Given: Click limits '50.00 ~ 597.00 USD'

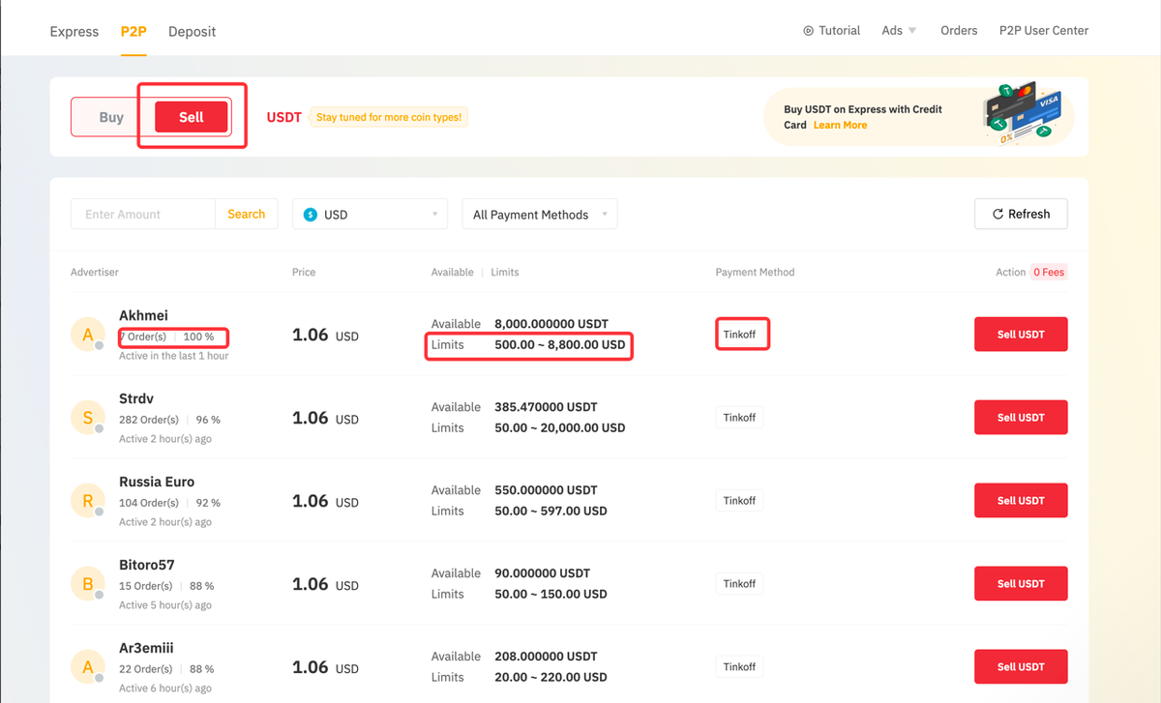Looking at the screenshot, I should click(551, 511).
